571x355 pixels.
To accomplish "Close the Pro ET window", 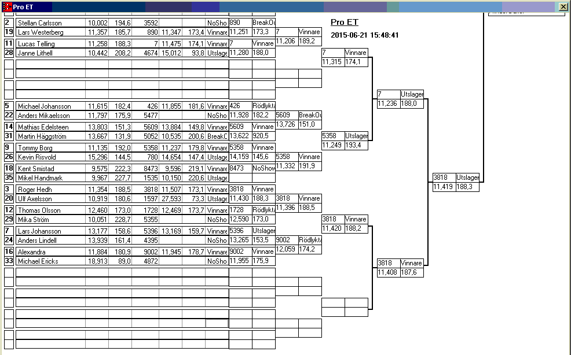I will (x=563, y=6).
